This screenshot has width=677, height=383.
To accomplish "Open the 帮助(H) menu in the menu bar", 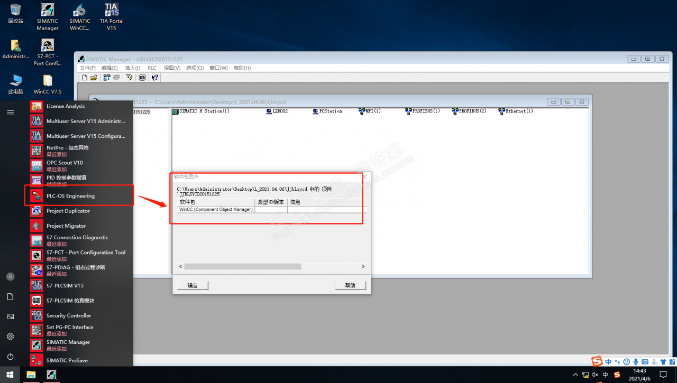I will tap(242, 68).
